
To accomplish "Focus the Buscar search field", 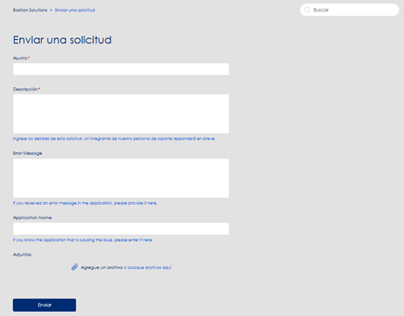I will [349, 10].
